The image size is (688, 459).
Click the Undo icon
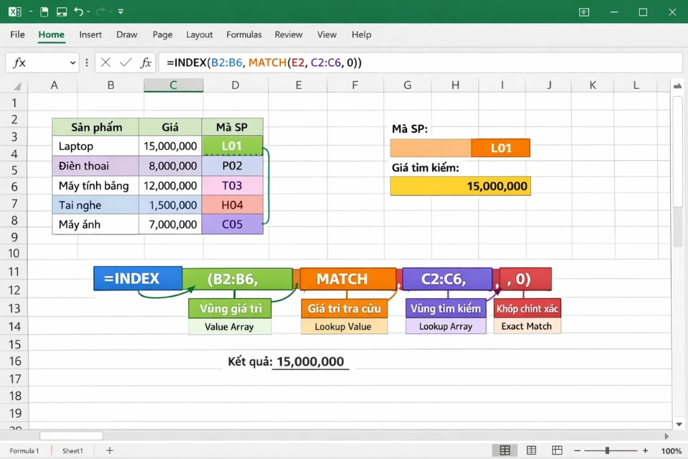(x=78, y=11)
